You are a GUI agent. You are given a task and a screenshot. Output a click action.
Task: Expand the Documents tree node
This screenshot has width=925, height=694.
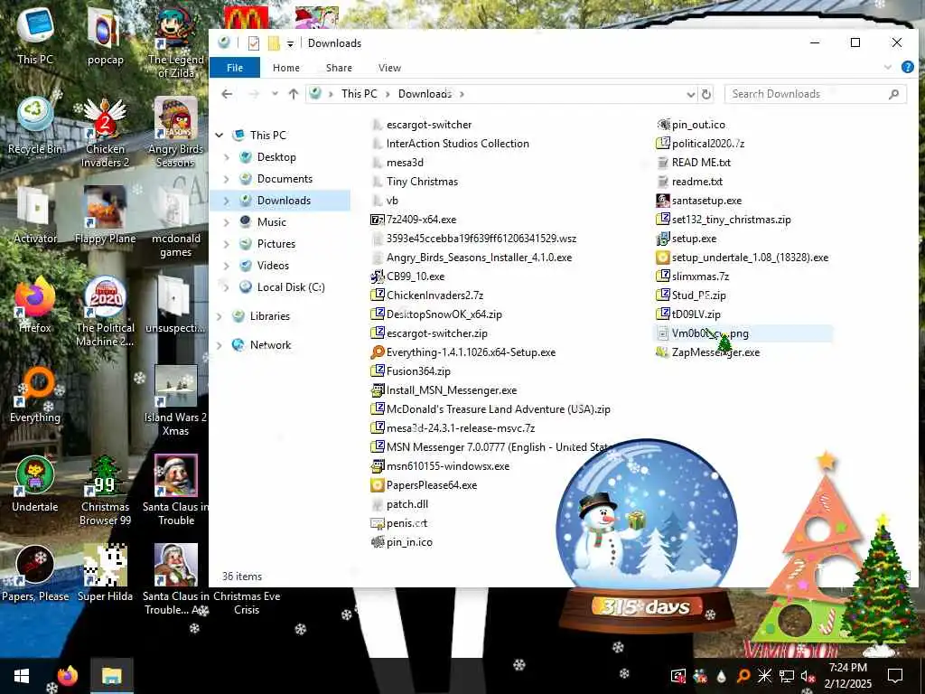227,179
